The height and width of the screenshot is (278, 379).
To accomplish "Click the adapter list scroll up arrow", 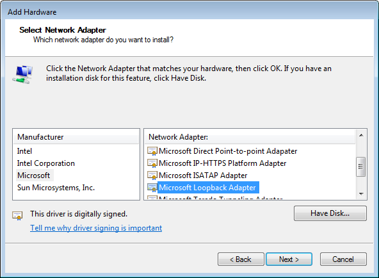I will coord(361,135).
